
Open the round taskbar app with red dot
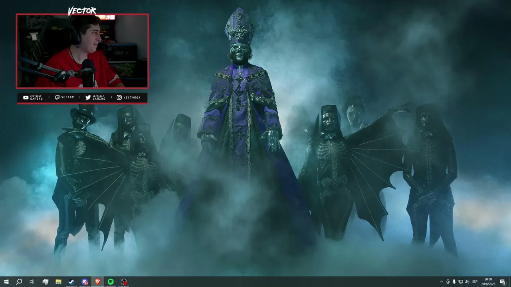point(124,282)
